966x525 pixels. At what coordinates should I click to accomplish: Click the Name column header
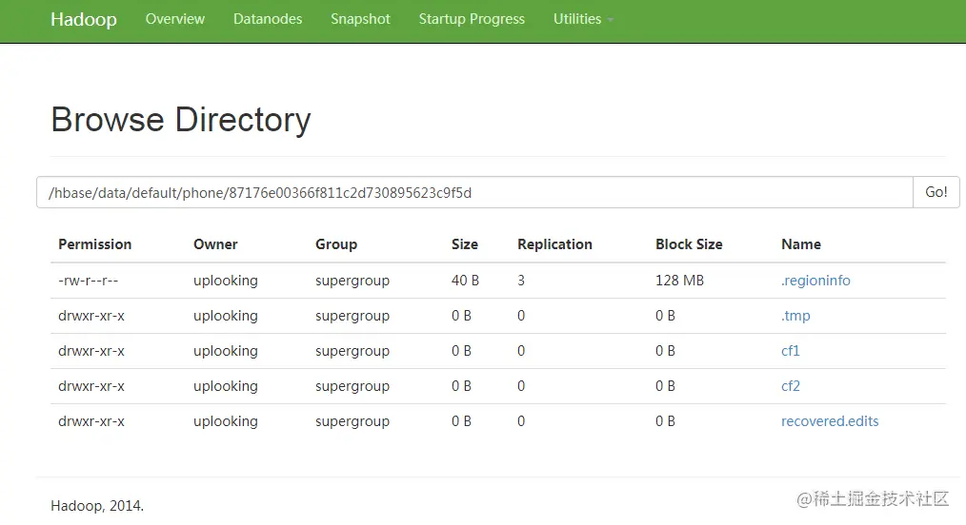[801, 244]
